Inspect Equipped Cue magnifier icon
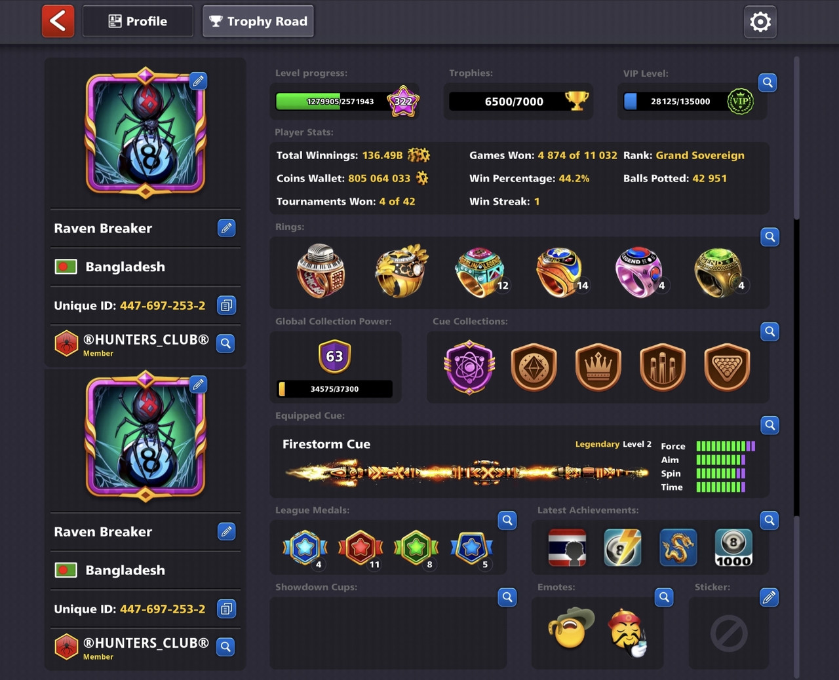The height and width of the screenshot is (680, 839). click(770, 425)
